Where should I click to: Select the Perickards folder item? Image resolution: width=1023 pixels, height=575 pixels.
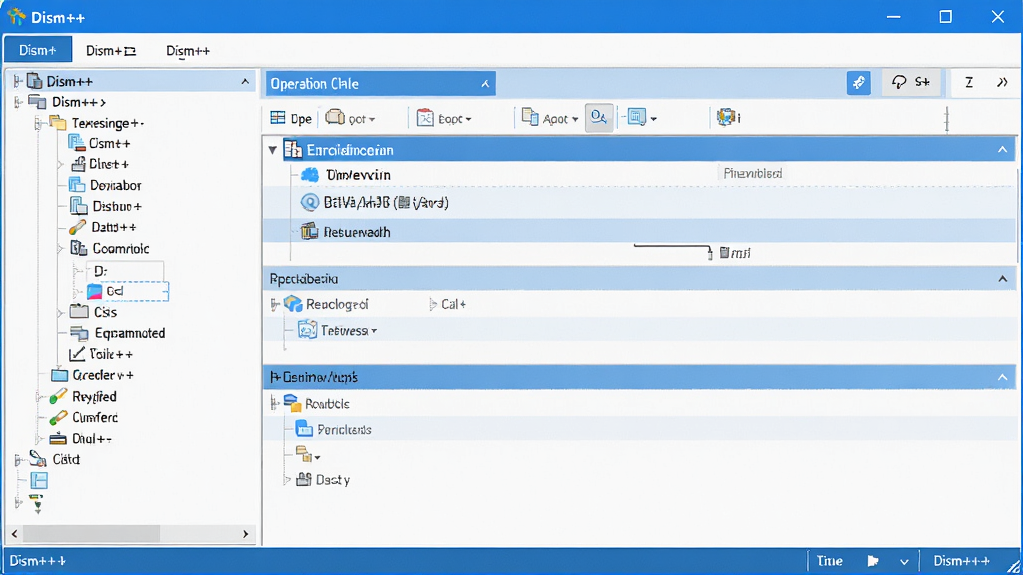334,429
